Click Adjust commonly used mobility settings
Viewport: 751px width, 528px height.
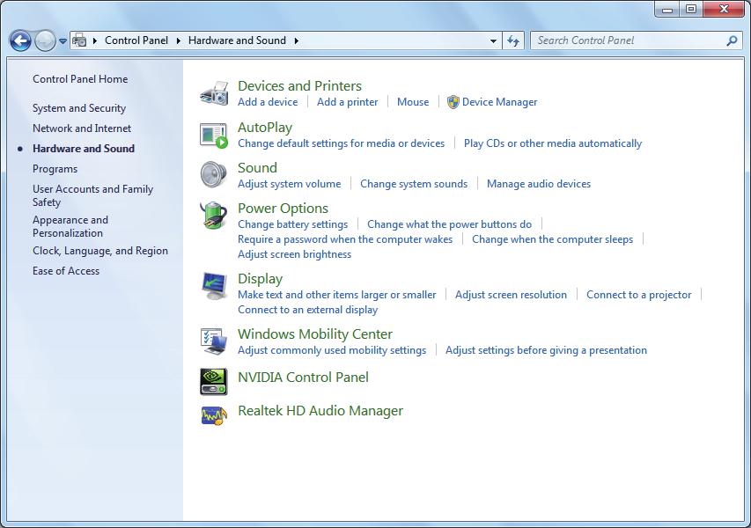point(332,350)
